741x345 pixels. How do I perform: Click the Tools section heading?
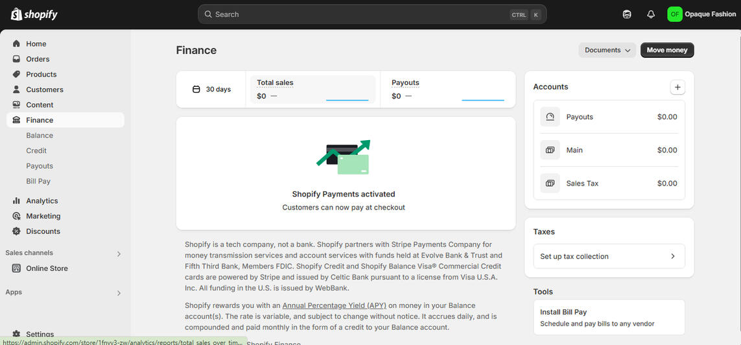543,292
